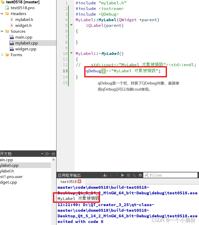This screenshot has width=199, height=225.
Task: Re-run the application with the green play button
Action: tap(122, 175)
